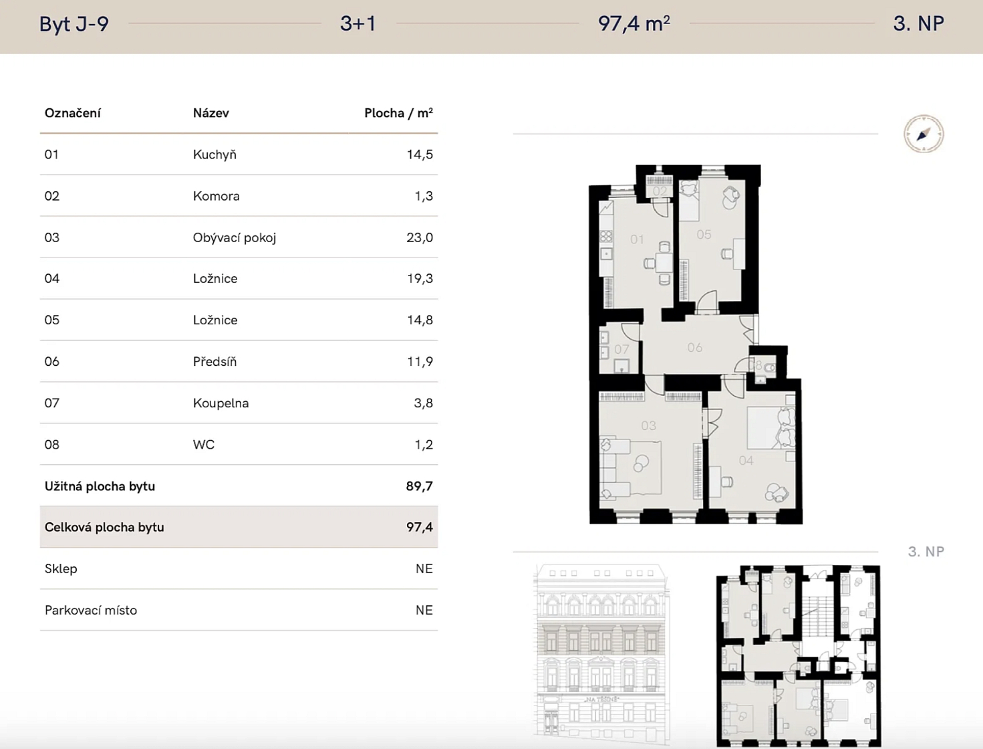Select the Komora table row
Image resolution: width=983 pixels, height=749 pixels.
coord(239,196)
